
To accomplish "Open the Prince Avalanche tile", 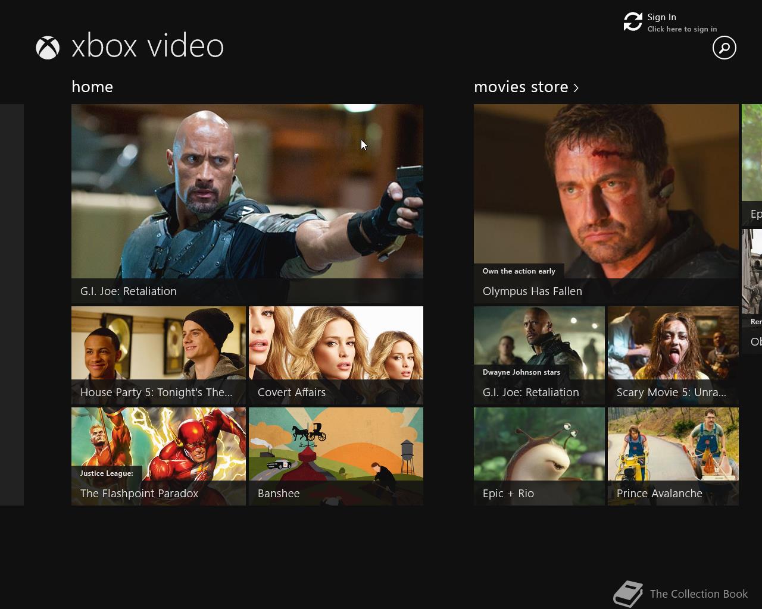I will pos(673,456).
